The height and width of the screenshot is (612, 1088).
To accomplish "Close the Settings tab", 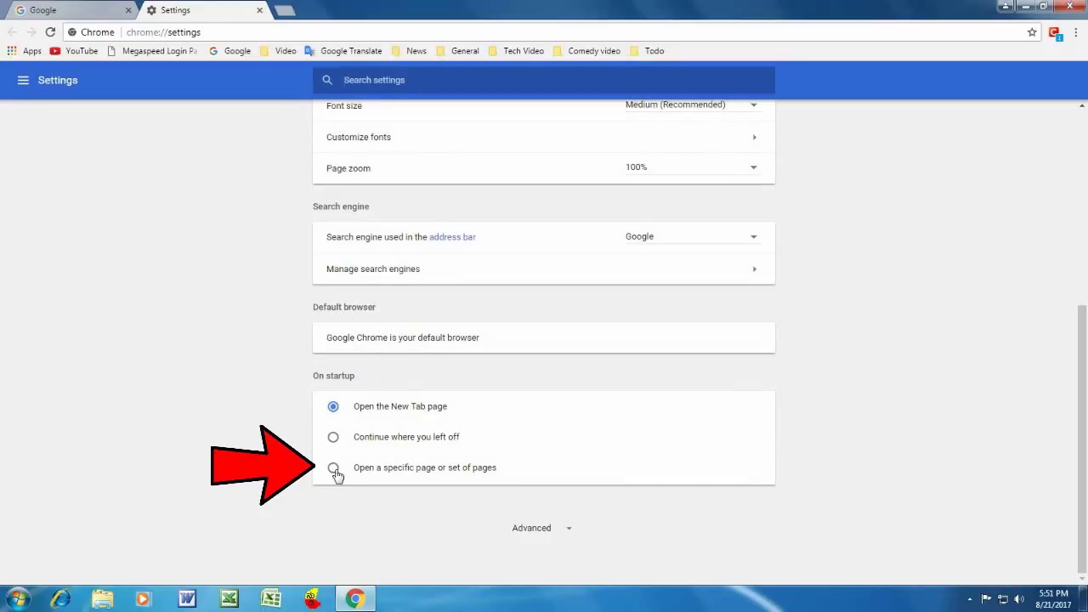I will (x=259, y=10).
